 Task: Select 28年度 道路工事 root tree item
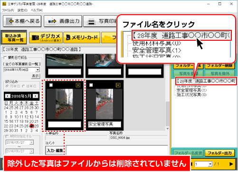[x=206, y=81]
